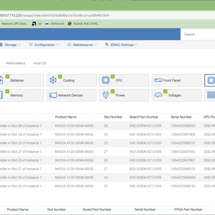Open the Network UPS Tools bookmark

point(15,24)
